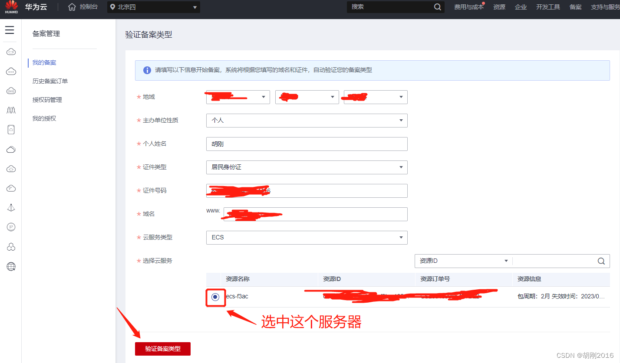
Task: Click the domain name input field
Action: [316, 214]
